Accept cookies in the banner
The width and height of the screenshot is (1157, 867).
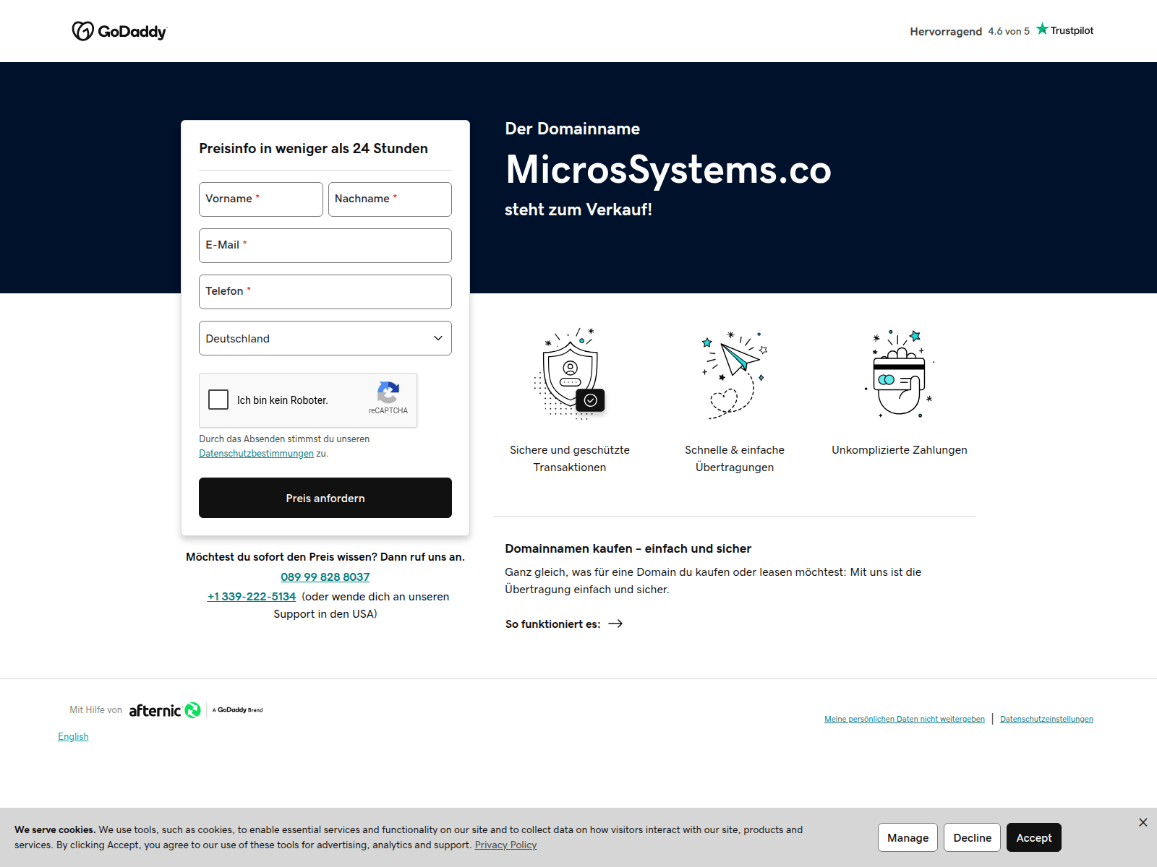[1034, 837]
